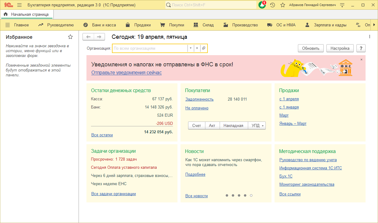This screenshot has height=223, width=378.
Task: Select the first news carousel dot
Action: 227,195
